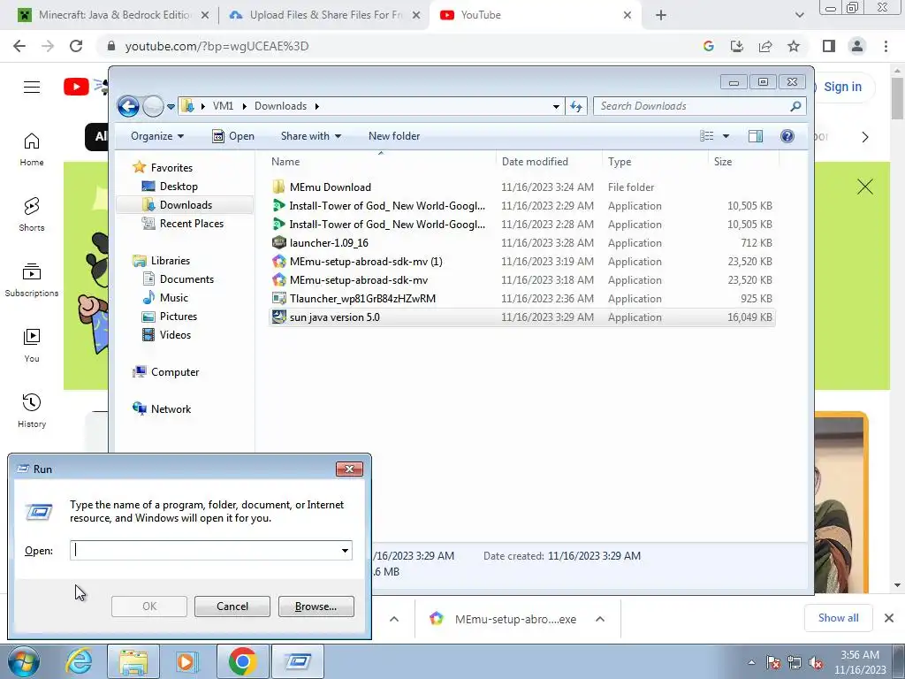Click Chrome's reload page icon
905x679 pixels.
(76, 46)
